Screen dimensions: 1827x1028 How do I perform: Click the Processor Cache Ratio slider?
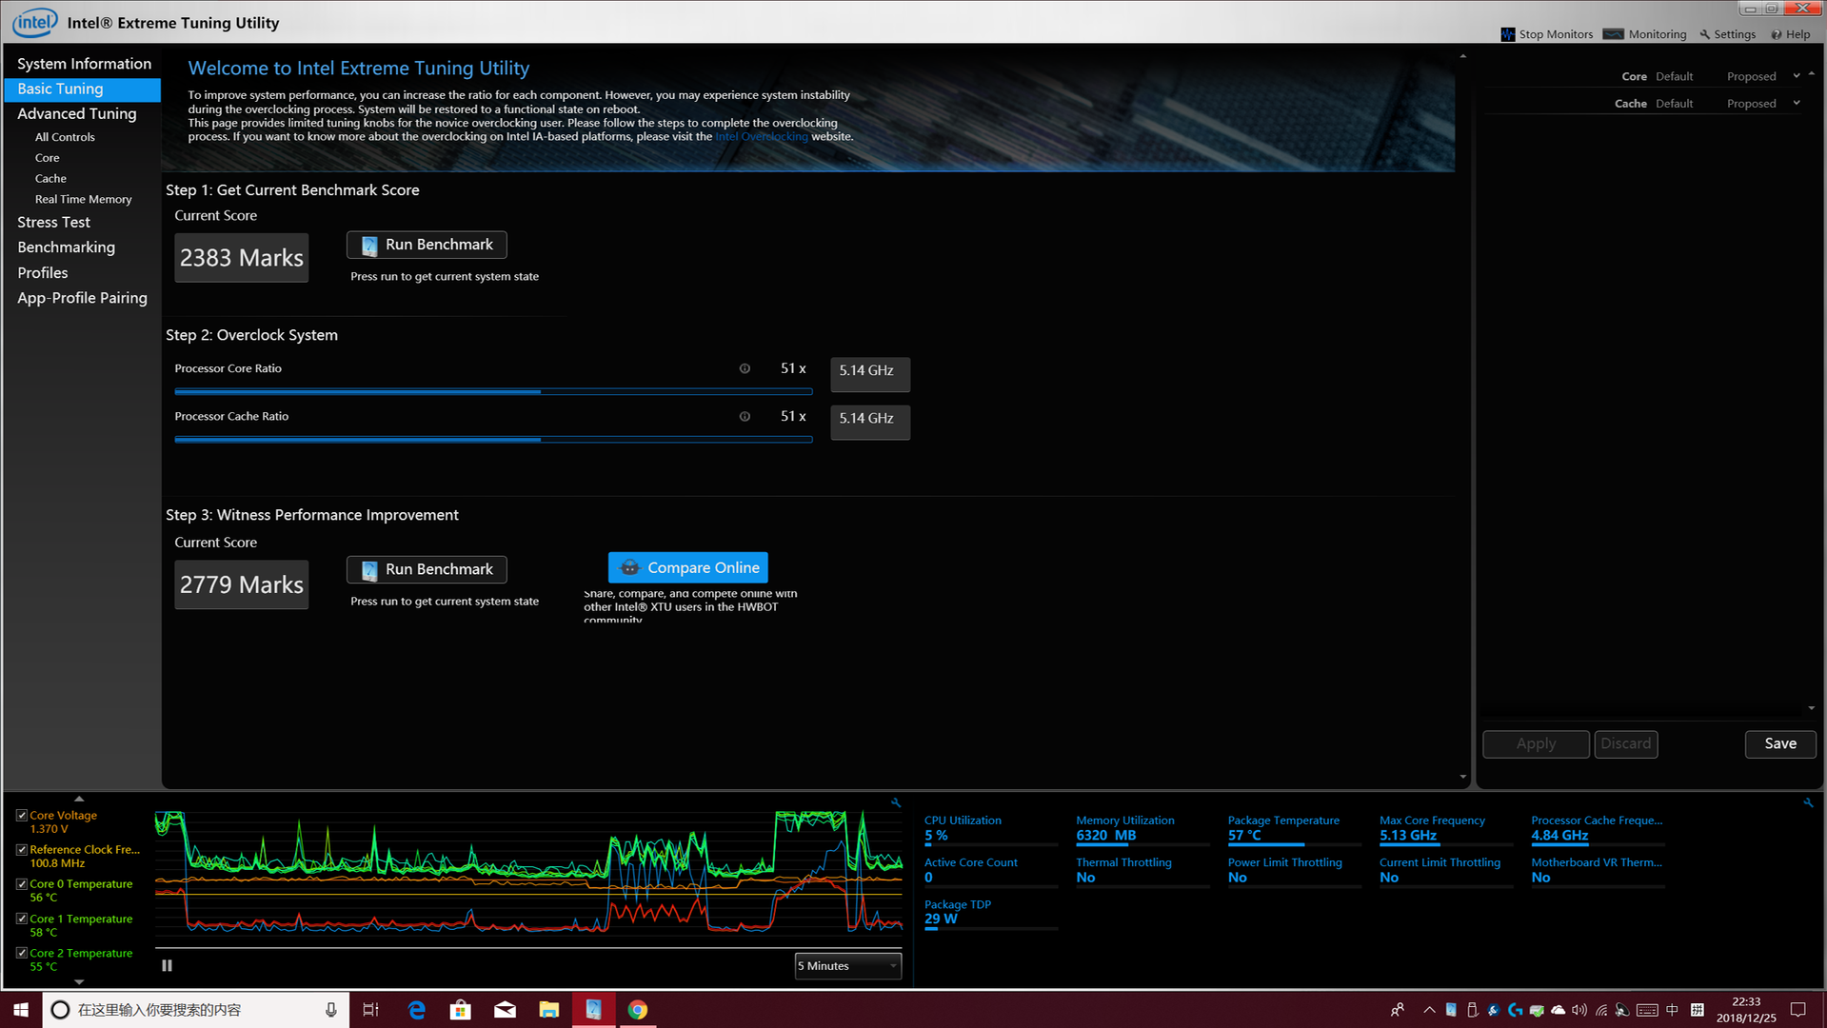point(493,439)
